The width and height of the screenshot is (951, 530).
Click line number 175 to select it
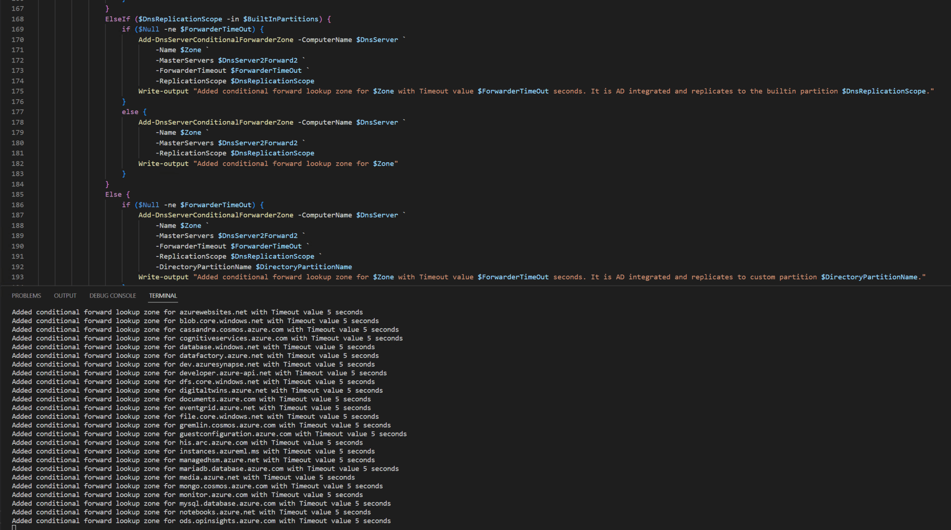18,91
